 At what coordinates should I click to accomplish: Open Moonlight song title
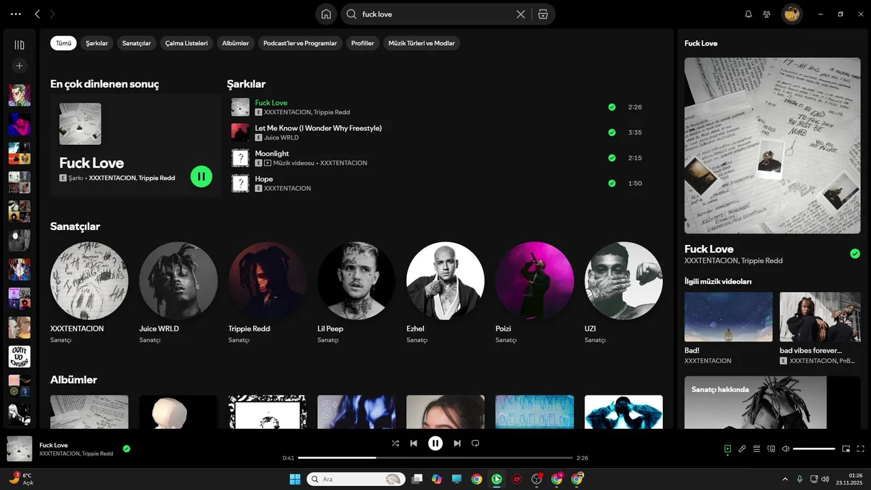pos(272,153)
